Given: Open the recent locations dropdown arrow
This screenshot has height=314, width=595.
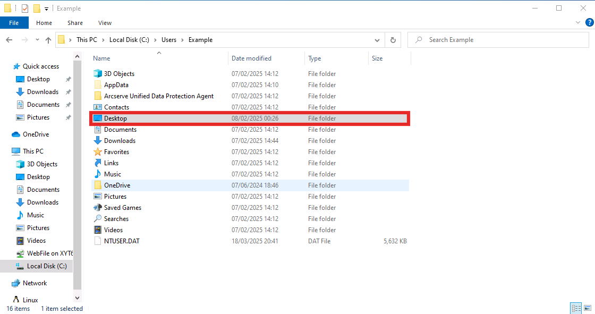Looking at the screenshot, I should [x=37, y=40].
